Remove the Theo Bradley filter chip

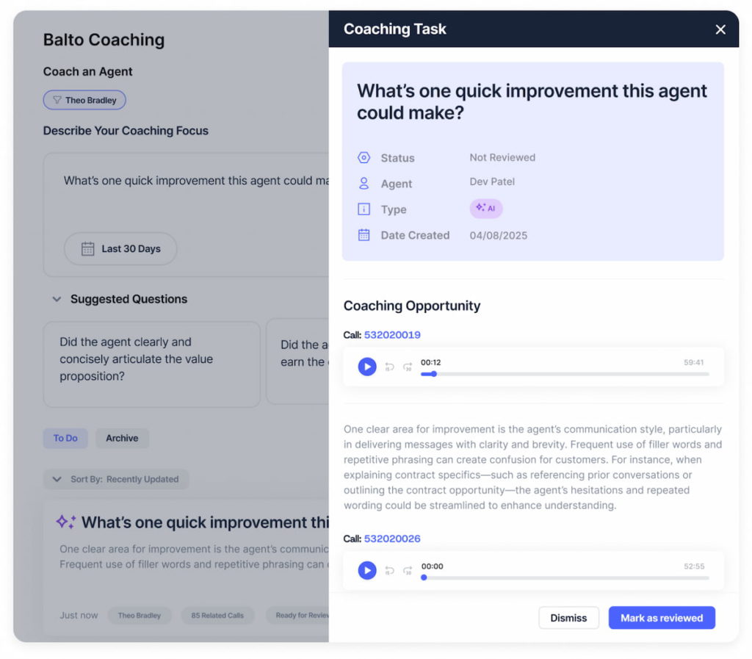click(84, 100)
